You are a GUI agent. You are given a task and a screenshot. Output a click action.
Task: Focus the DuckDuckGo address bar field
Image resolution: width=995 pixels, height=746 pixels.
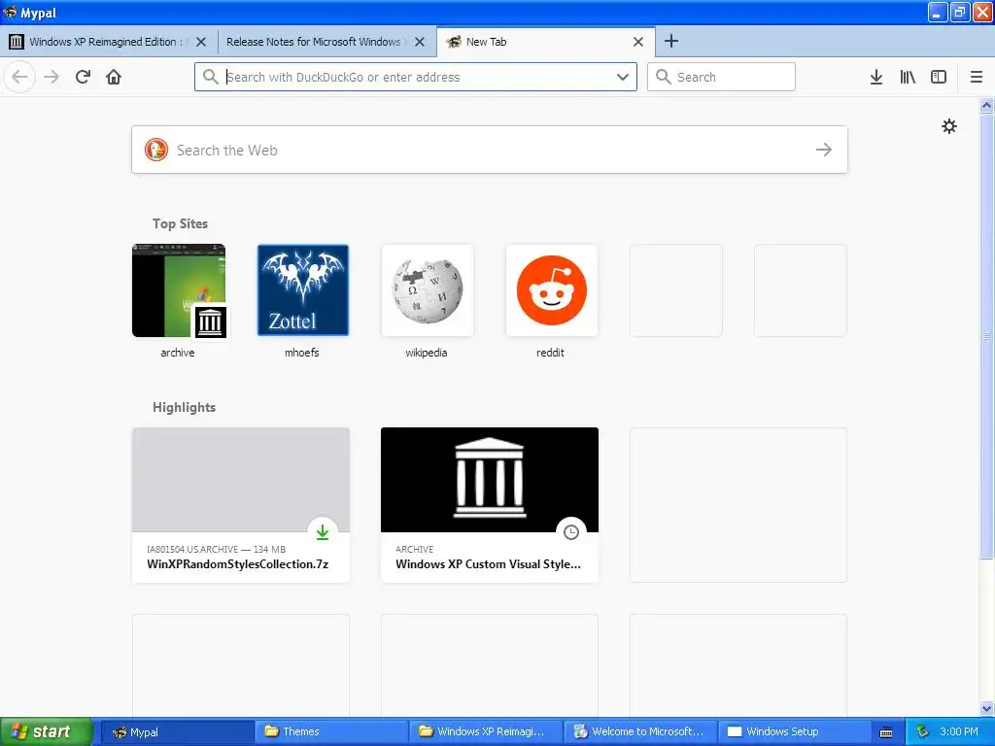[x=416, y=77]
